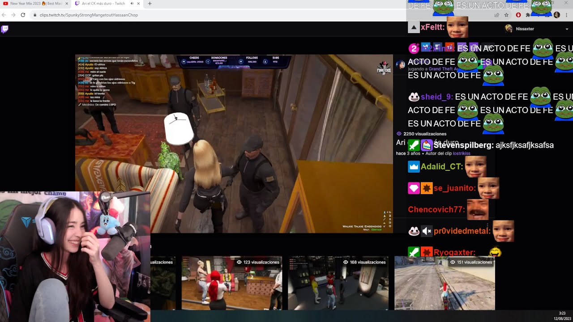The height and width of the screenshot is (322, 573).
Task: Click se_juanito username in chat
Action: pyautogui.click(x=454, y=188)
